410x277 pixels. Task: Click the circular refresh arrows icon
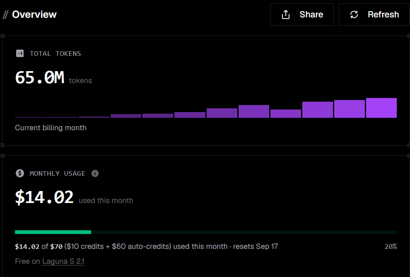pos(354,14)
